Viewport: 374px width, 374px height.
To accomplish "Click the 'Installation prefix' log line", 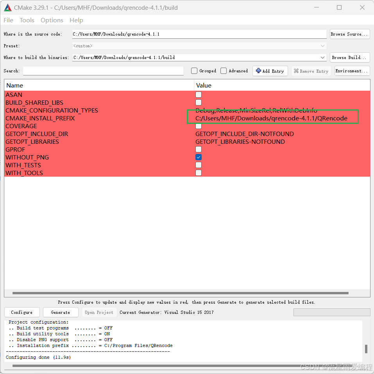I will pyautogui.click(x=91, y=345).
